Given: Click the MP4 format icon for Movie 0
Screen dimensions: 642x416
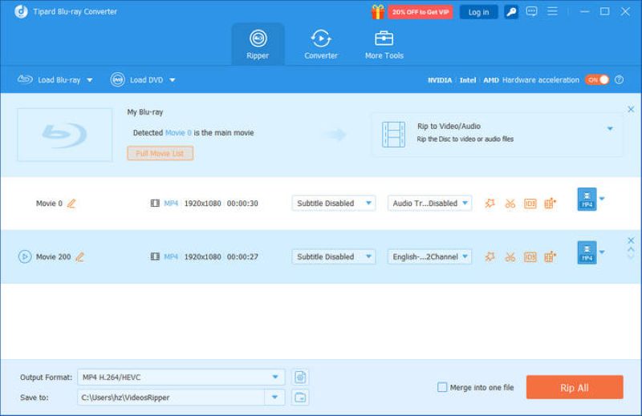Looking at the screenshot, I should (x=587, y=200).
